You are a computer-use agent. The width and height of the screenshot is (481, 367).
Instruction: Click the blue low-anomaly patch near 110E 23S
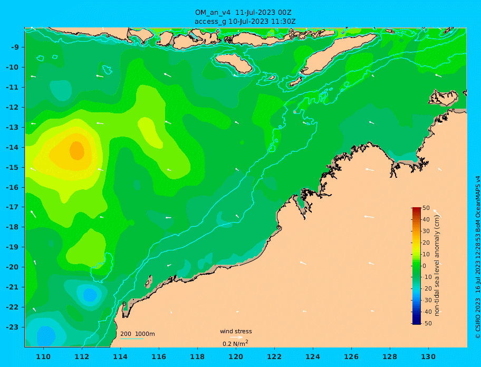(46, 336)
